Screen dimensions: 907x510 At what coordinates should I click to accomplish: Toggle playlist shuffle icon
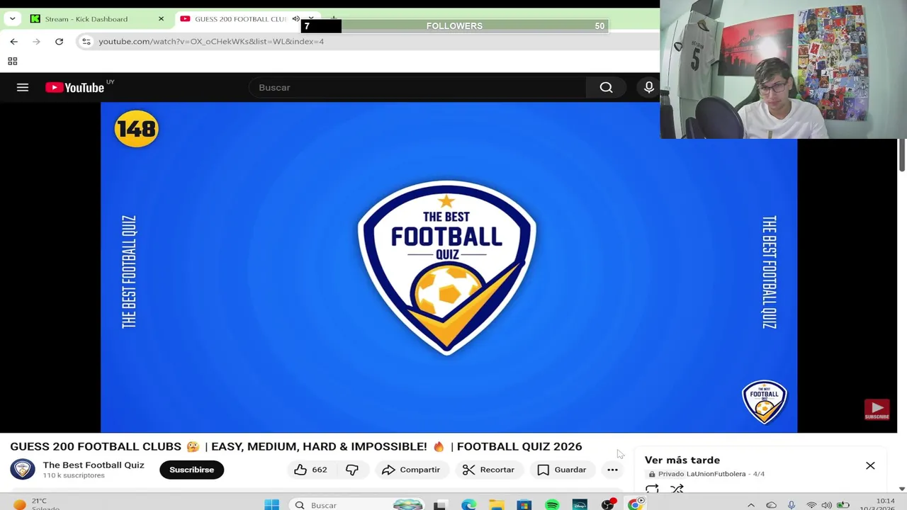click(x=677, y=489)
